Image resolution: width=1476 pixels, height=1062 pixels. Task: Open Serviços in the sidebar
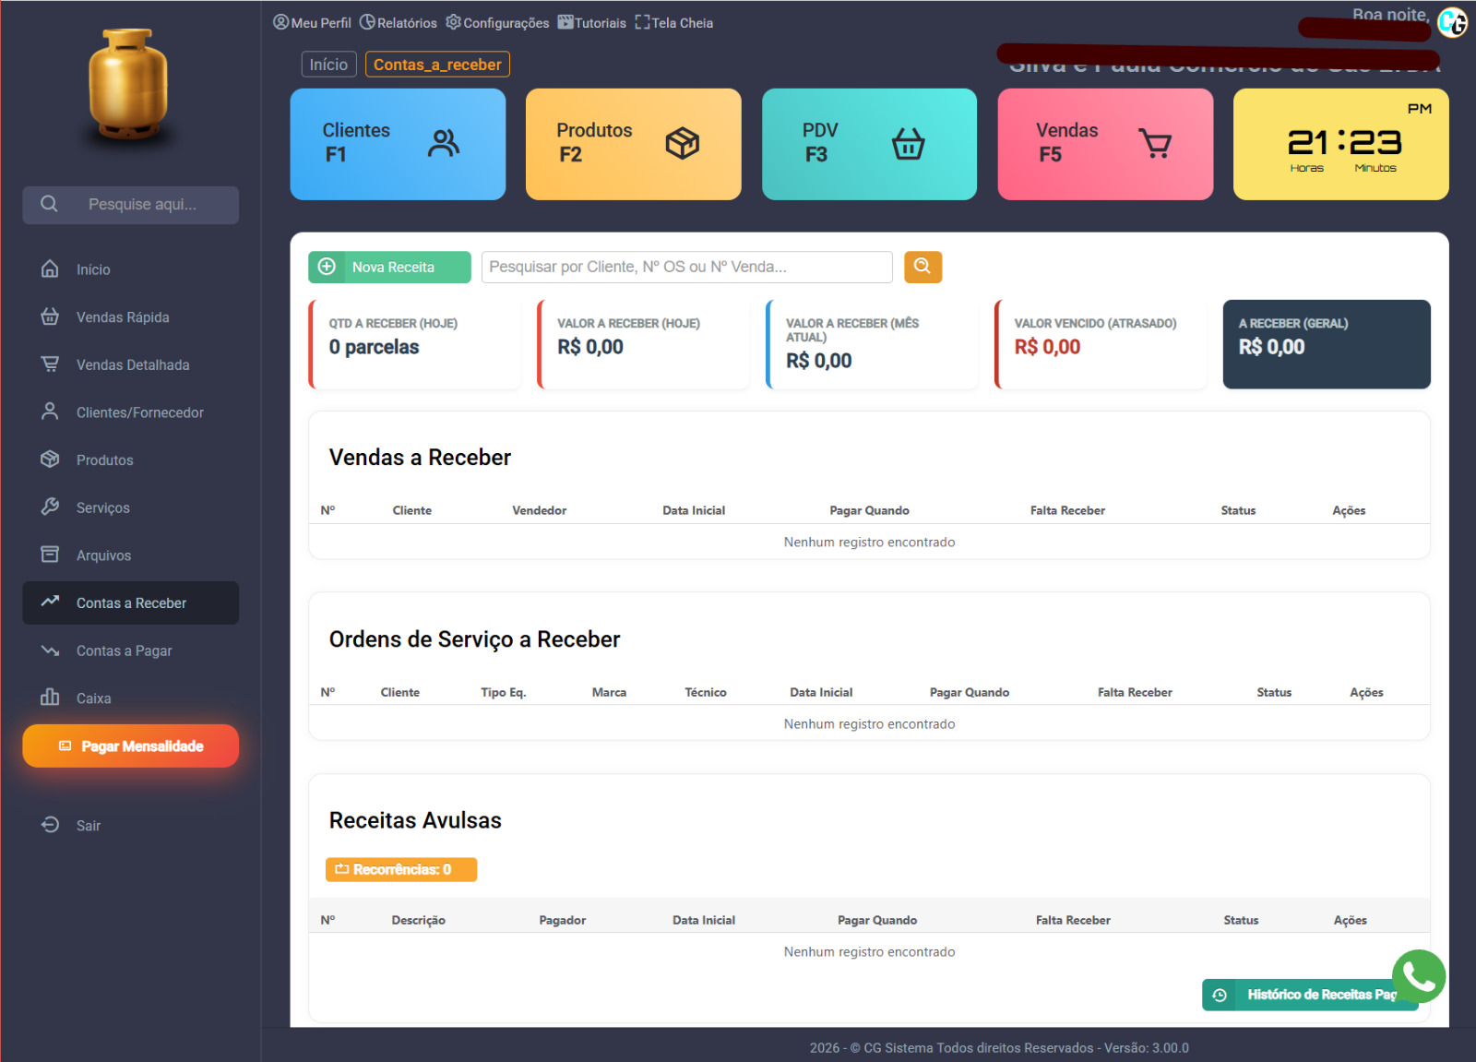coord(131,508)
